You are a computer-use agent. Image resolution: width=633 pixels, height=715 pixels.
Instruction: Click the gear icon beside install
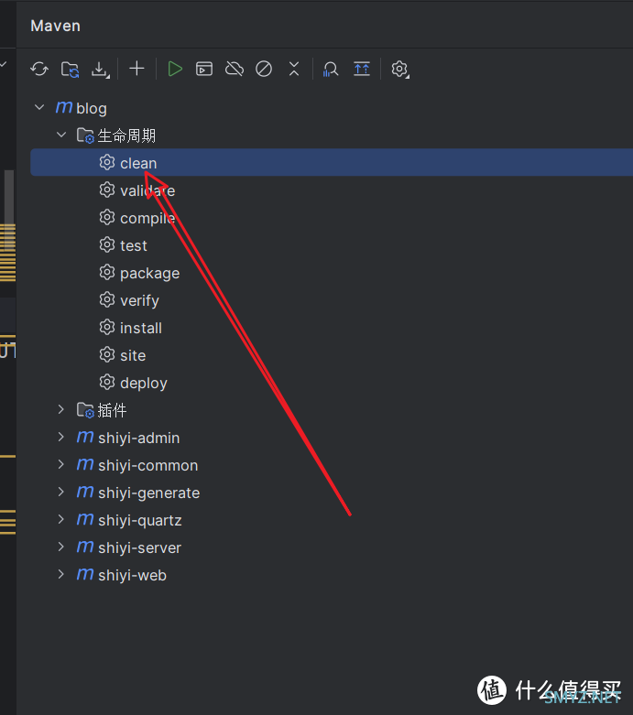(107, 327)
